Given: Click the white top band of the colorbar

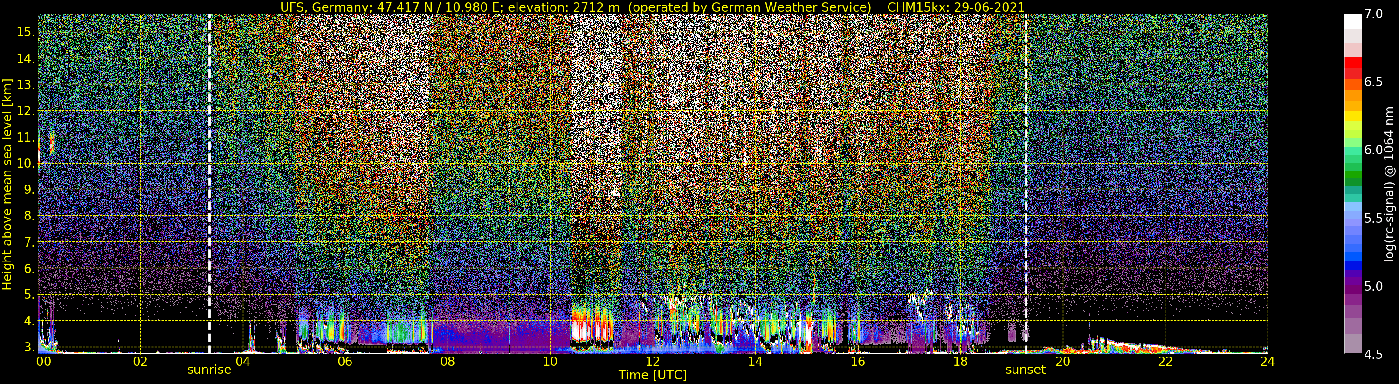Looking at the screenshot, I should coord(1353,21).
